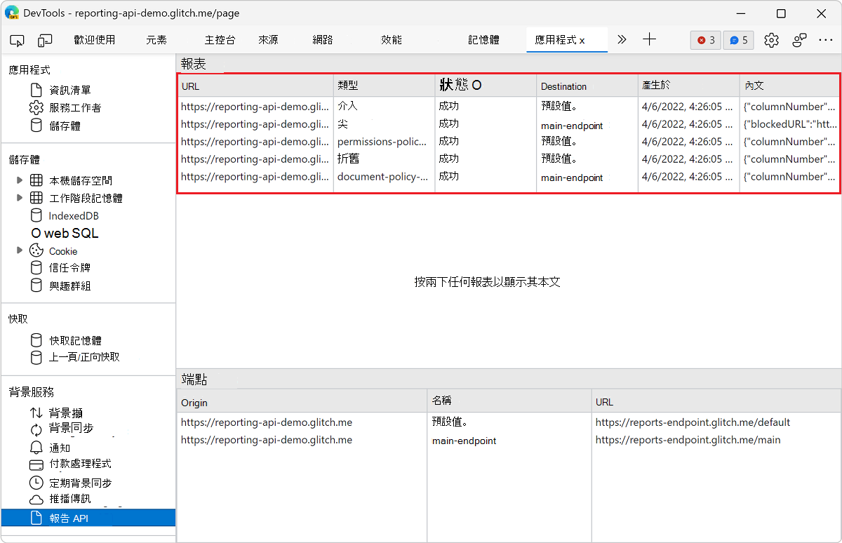This screenshot has width=842, height=543.
Task: Toggle the device toolbar emulation icon
Action: [45, 40]
